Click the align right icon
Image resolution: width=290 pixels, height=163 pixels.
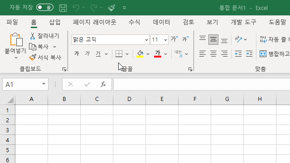click(224, 54)
